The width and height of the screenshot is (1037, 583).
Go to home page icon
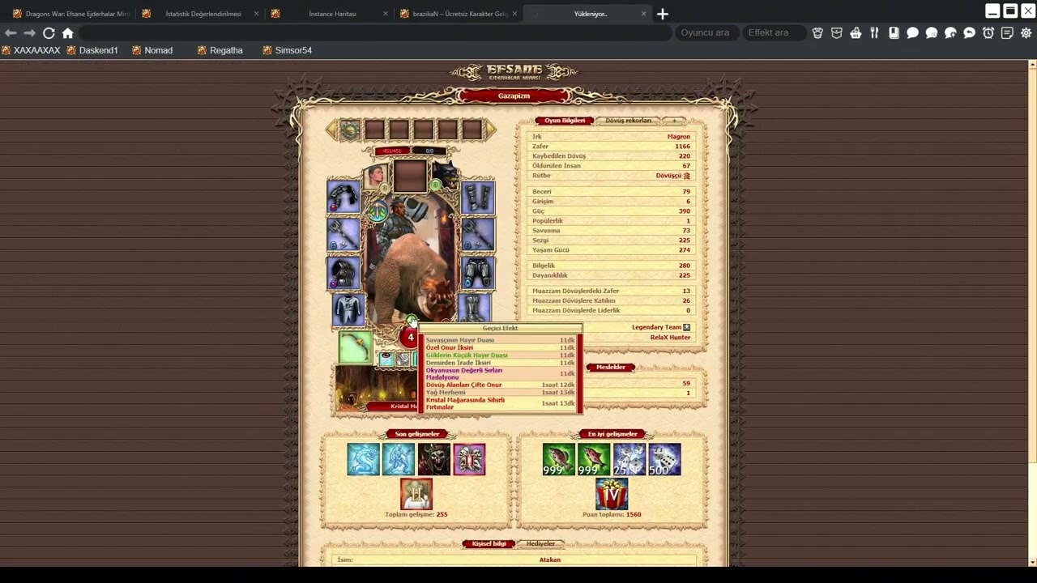click(x=68, y=33)
